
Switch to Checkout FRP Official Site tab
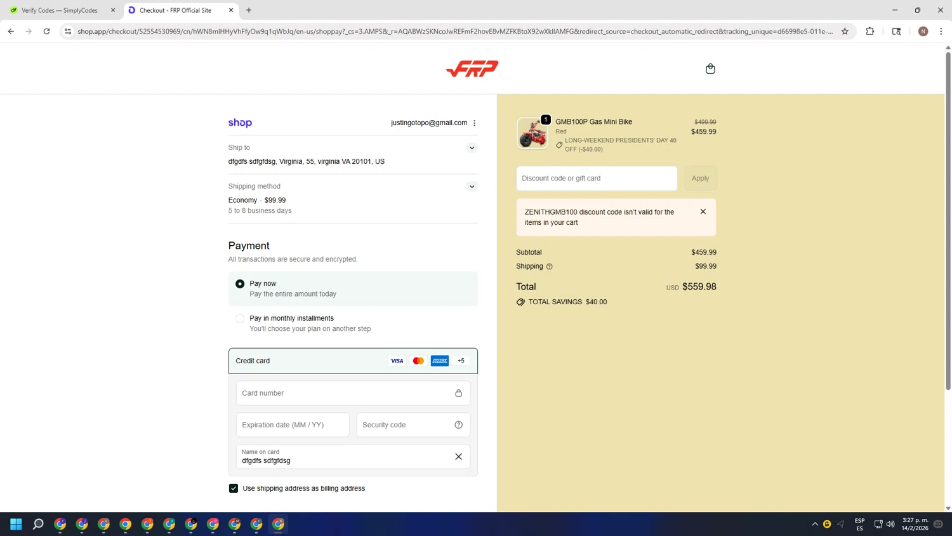[x=181, y=10]
